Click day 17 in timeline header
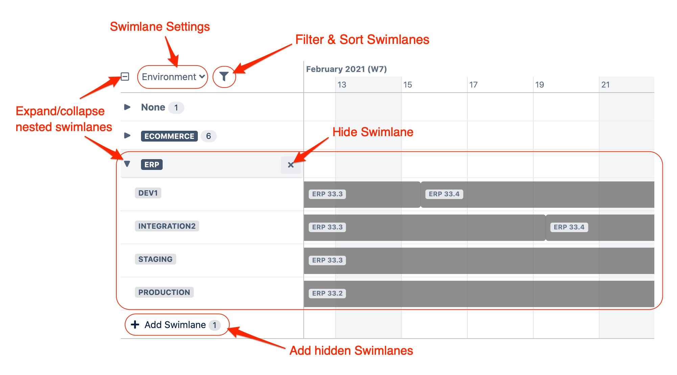This screenshot has height=375, width=677. (x=473, y=85)
